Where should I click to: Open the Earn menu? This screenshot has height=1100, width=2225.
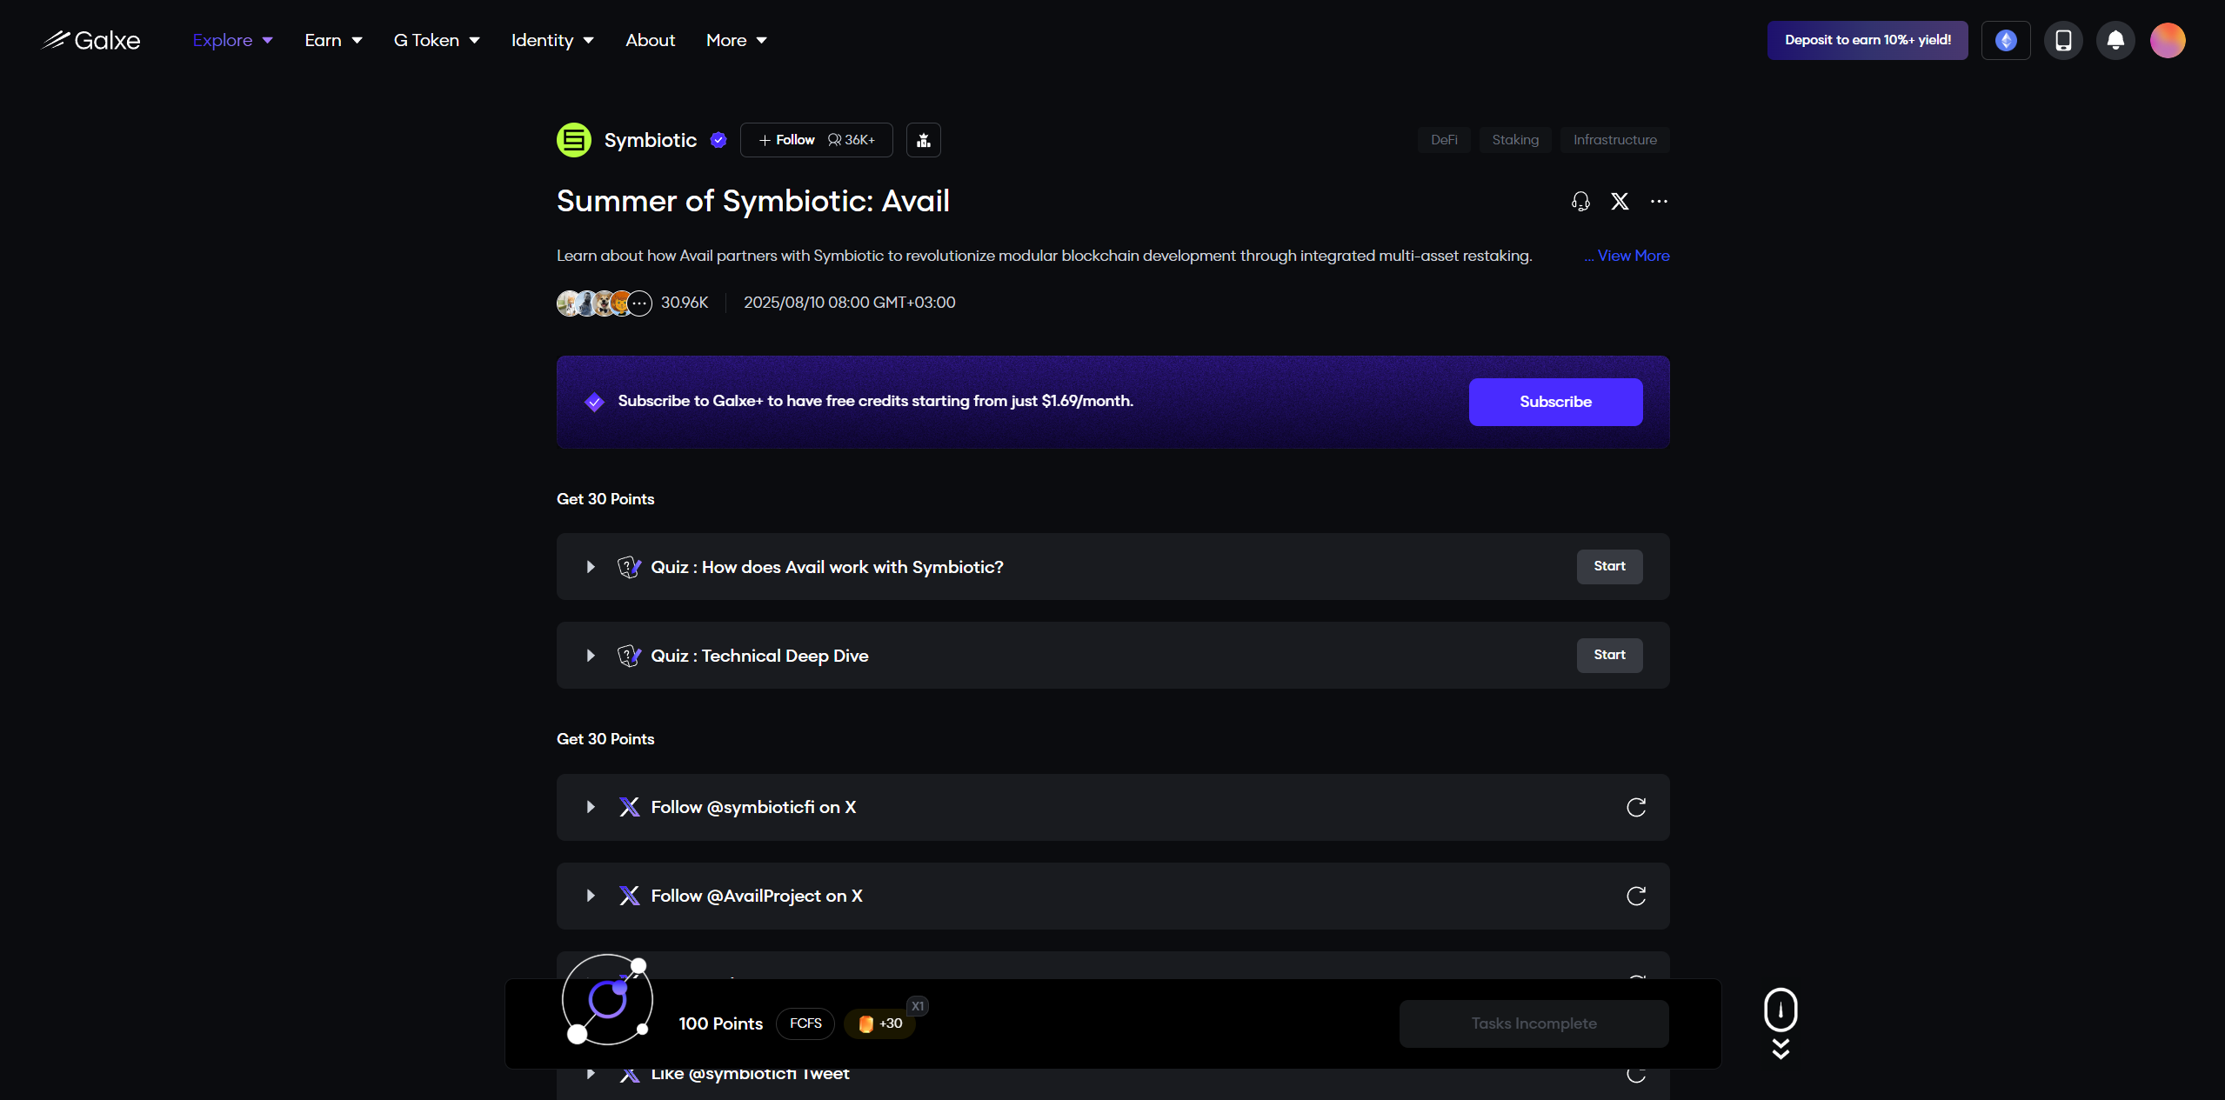click(x=333, y=41)
